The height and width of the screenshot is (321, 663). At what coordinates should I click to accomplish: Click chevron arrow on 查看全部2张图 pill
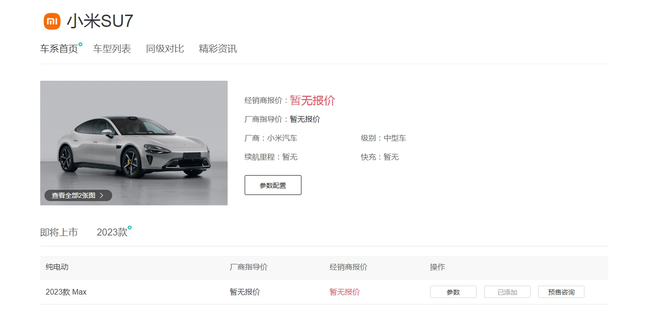pos(102,195)
